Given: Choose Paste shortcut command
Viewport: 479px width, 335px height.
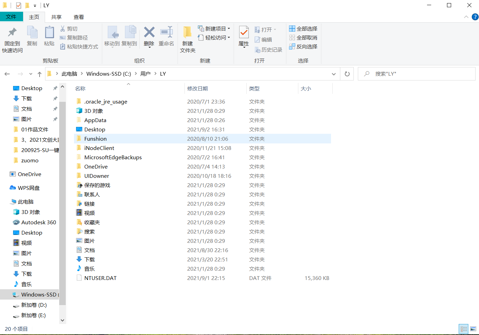Looking at the screenshot, I should (79, 46).
